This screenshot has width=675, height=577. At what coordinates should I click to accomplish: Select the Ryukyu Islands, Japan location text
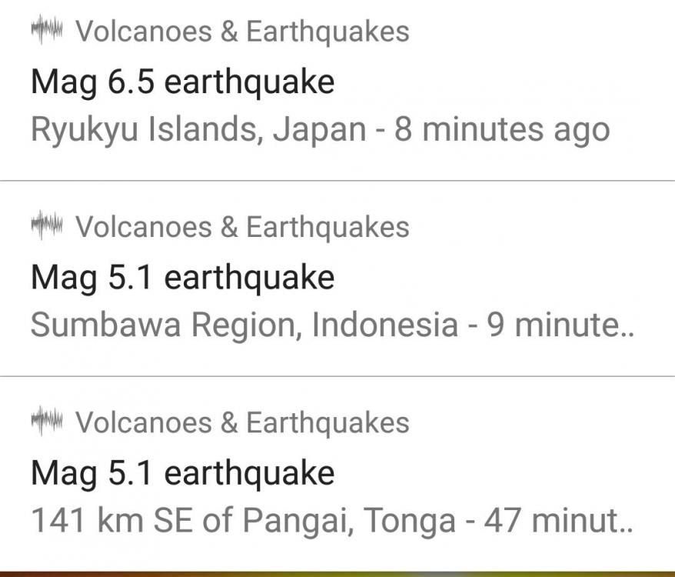(198, 130)
